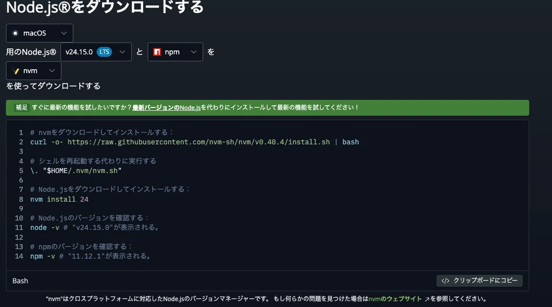
Task: Open the 最新バージョンのNode.js link
Action: tap(166, 107)
